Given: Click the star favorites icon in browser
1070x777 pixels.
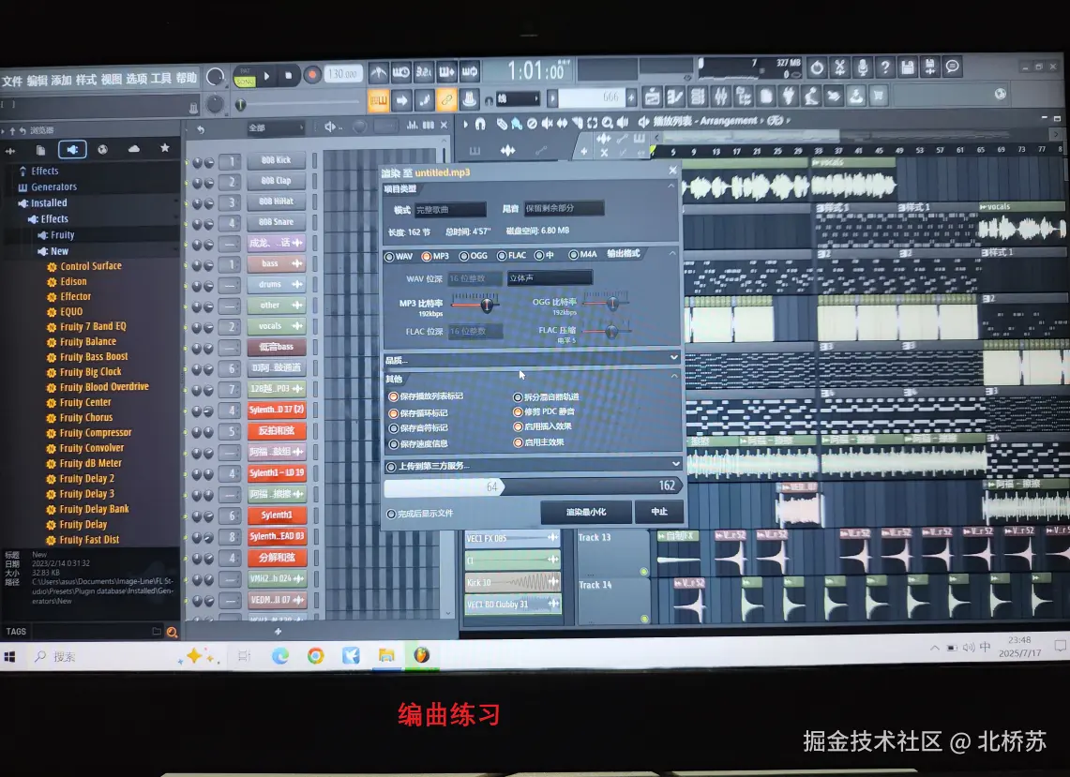Looking at the screenshot, I should click(164, 148).
